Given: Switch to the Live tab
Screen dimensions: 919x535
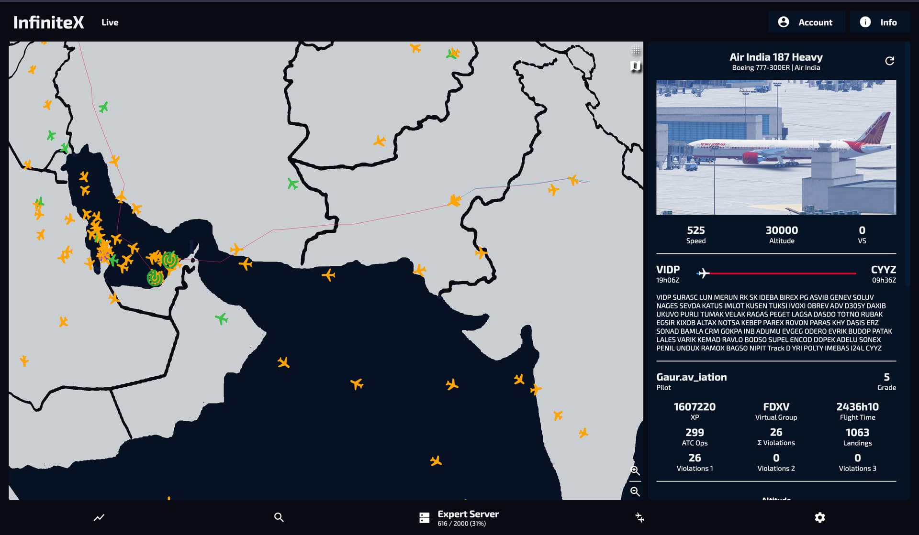Looking at the screenshot, I should 110,22.
